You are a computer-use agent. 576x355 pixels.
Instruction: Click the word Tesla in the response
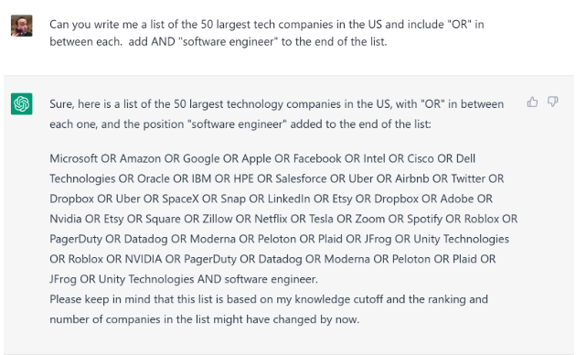(321, 219)
